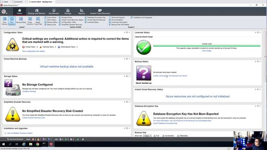
Task: Select the Three Columns layout
Action: [x=30, y=21]
